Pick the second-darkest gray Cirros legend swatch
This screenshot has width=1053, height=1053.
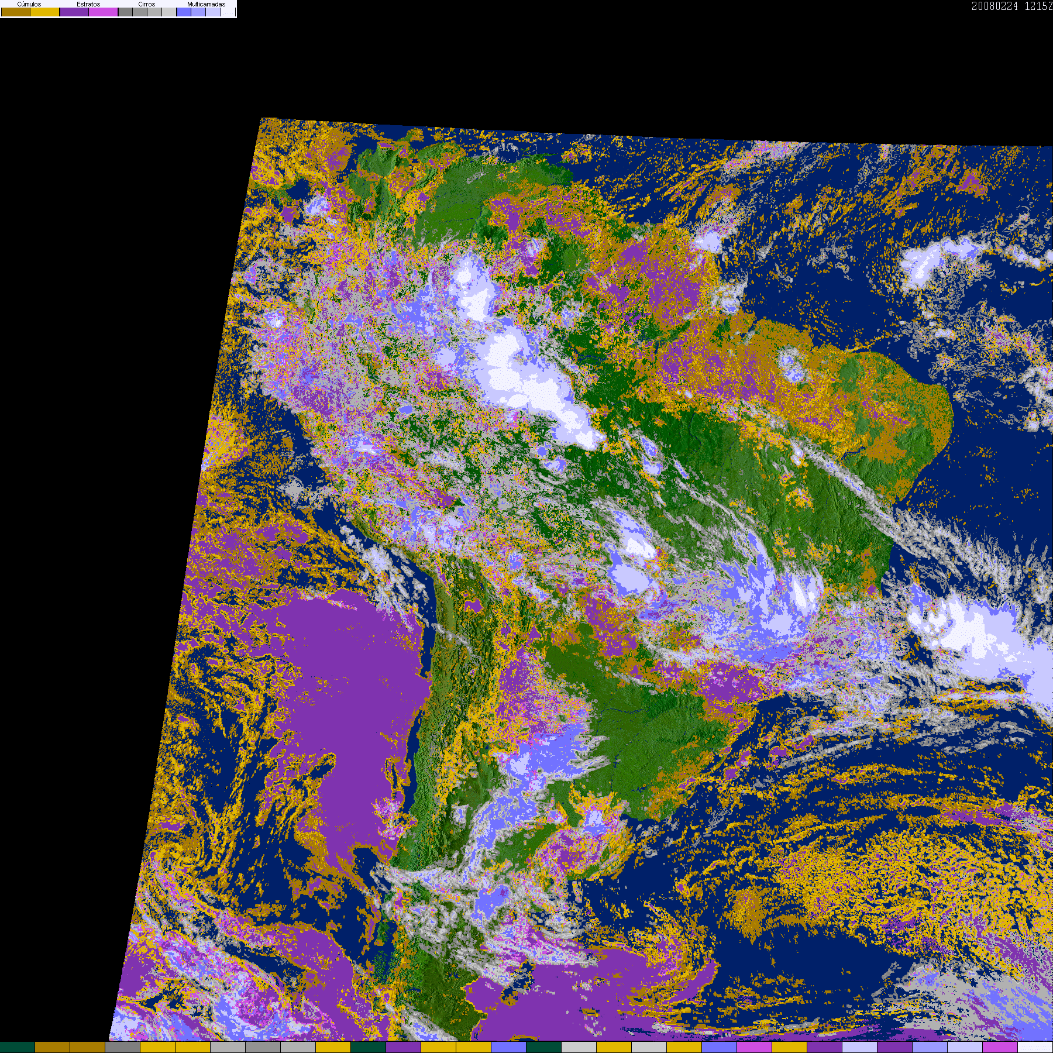[140, 12]
